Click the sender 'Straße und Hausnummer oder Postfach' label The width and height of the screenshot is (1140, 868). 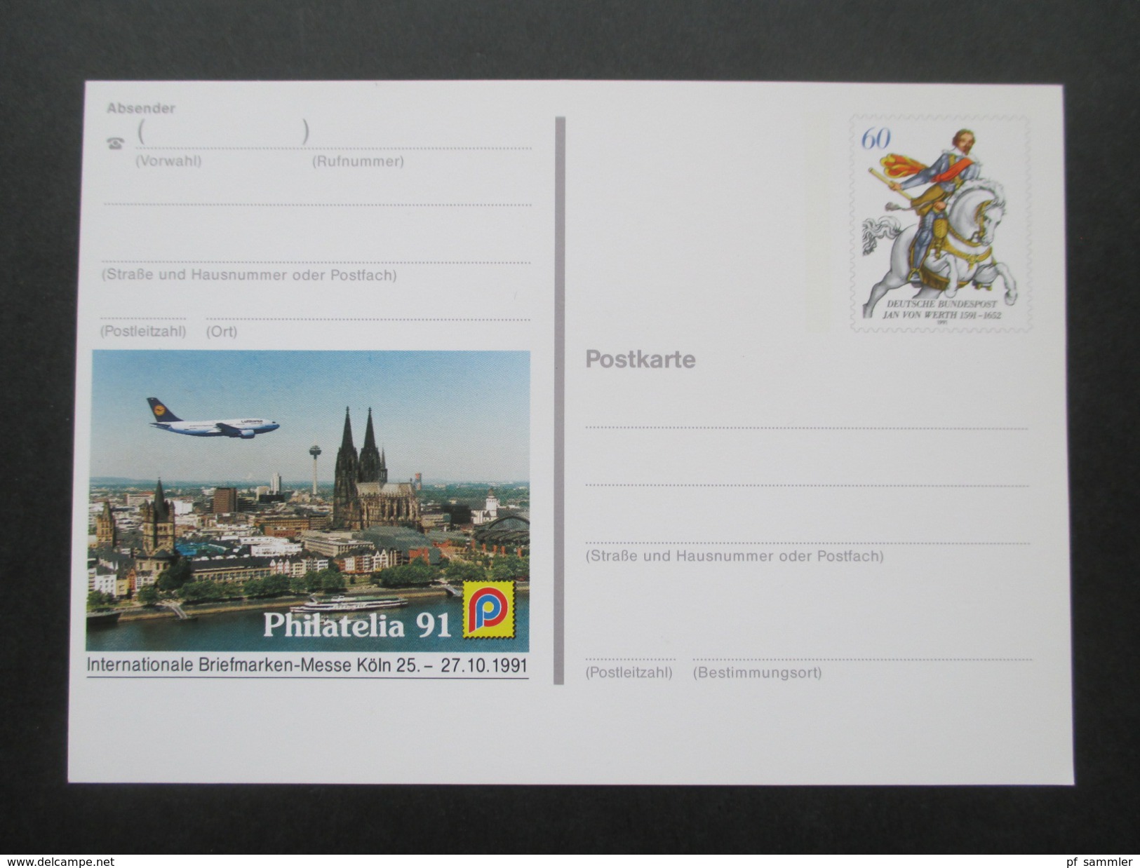[x=249, y=275]
